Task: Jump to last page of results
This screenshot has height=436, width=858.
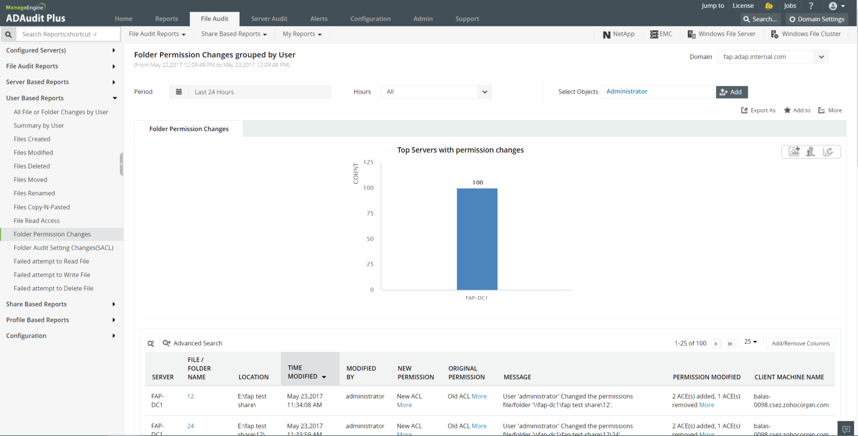Action: coord(730,344)
